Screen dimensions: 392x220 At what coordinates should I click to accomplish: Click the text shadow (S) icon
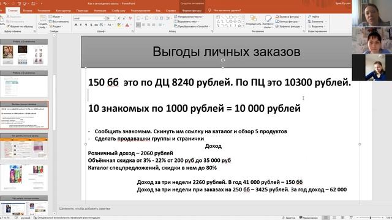pyautogui.click(x=91, y=24)
